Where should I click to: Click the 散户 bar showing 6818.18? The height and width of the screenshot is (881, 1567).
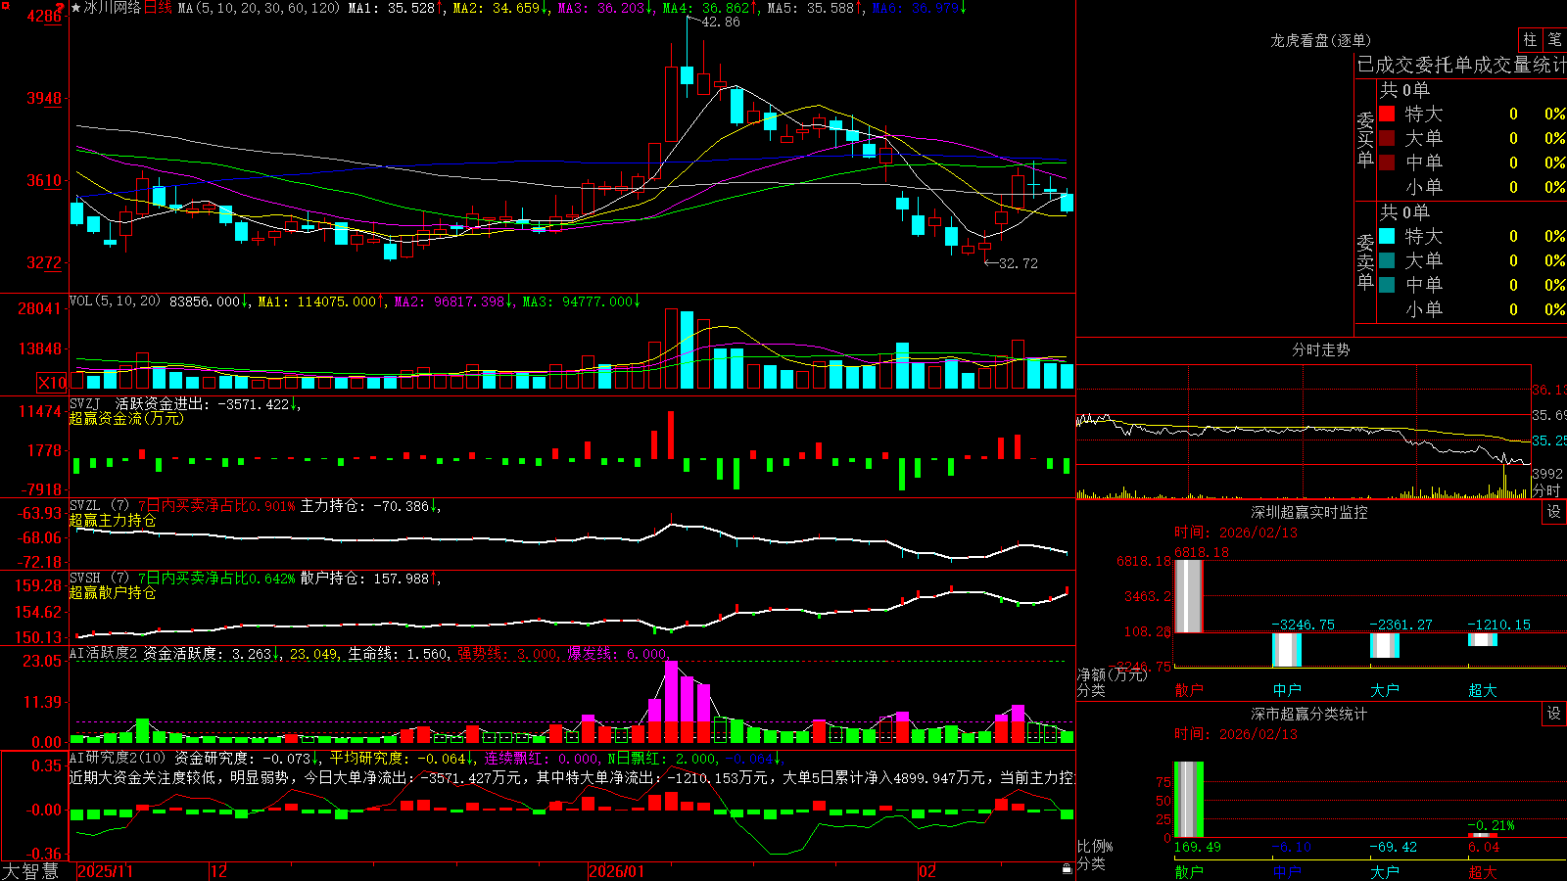(1188, 596)
